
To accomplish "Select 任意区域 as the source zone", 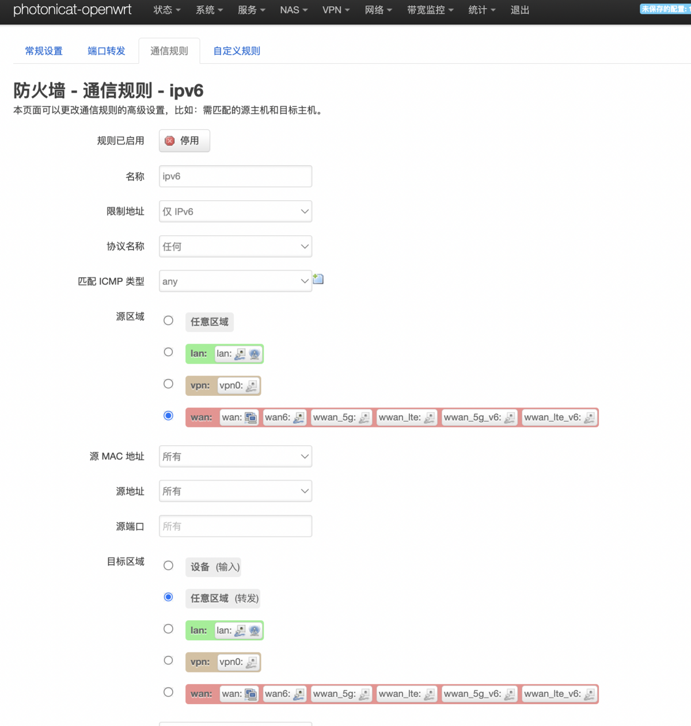I will (168, 320).
